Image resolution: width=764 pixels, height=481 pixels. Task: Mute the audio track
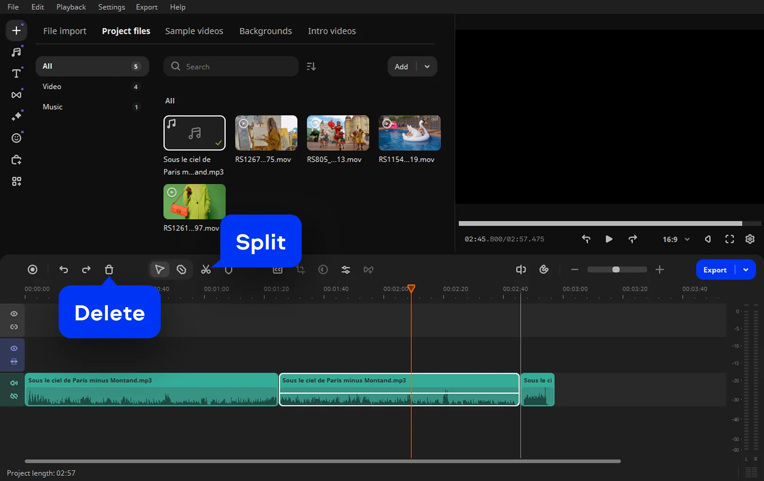(14, 383)
